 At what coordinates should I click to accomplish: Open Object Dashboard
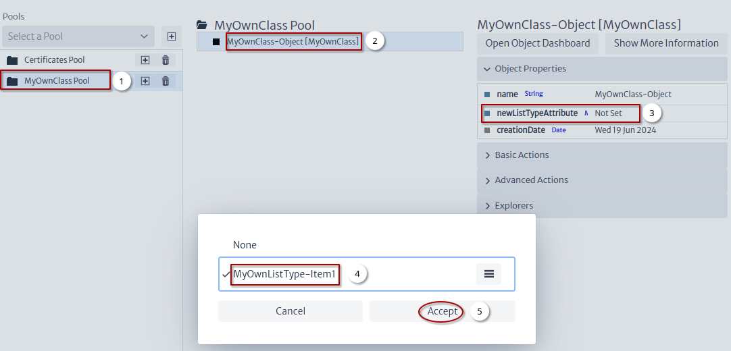click(x=538, y=43)
